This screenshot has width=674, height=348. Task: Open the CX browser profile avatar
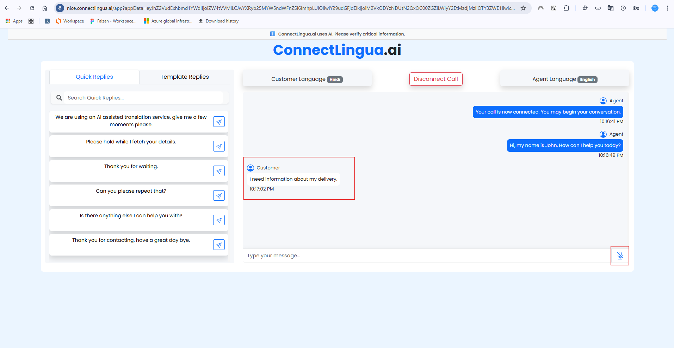point(655,8)
